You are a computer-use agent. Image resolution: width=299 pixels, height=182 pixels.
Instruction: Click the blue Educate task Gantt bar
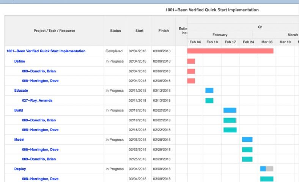pyautogui.click(x=209, y=90)
